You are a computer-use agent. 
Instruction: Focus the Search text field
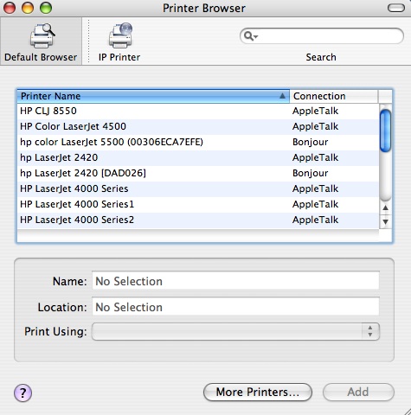[321, 36]
